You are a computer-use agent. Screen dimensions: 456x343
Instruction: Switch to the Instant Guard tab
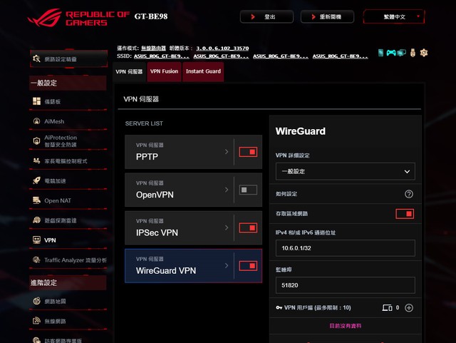pos(203,71)
